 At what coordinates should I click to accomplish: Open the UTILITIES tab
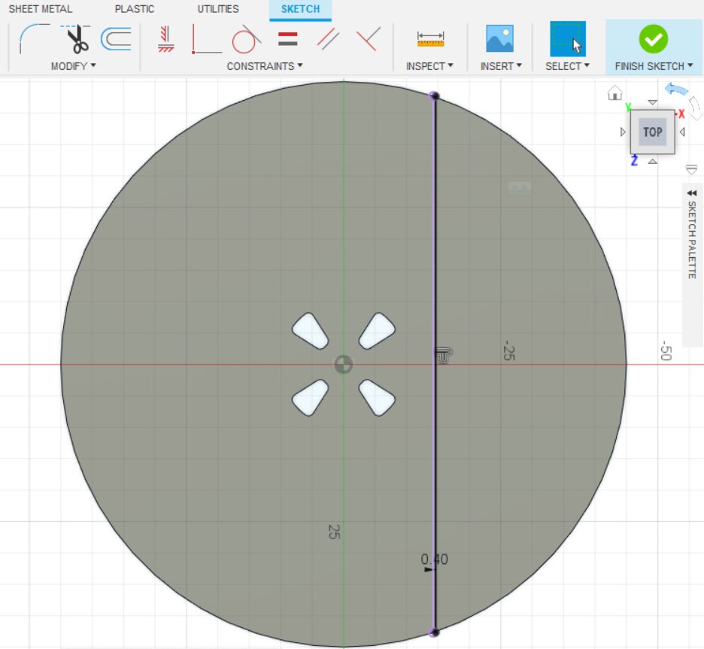point(218,9)
